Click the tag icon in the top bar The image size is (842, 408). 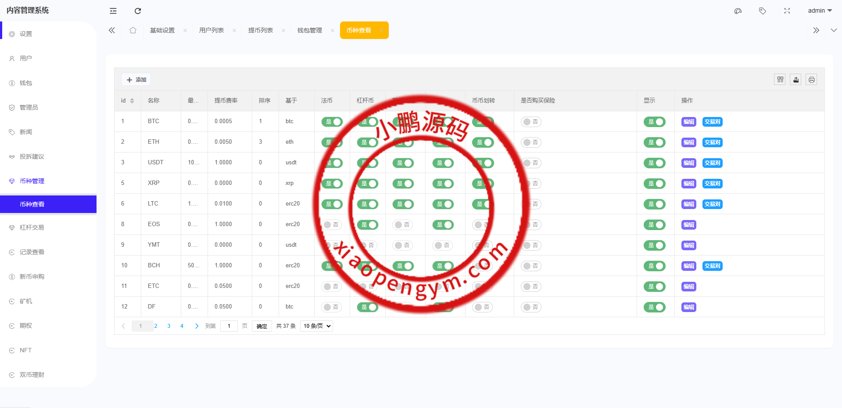pyautogui.click(x=763, y=11)
